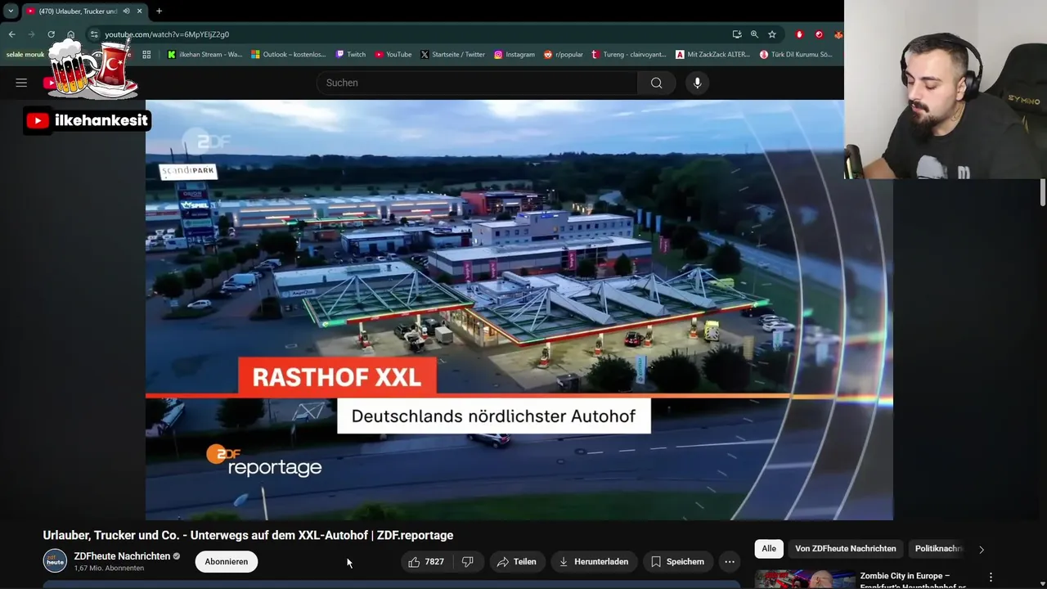Click the video title 'Urlauber, Trucker und Co.'

point(248,535)
